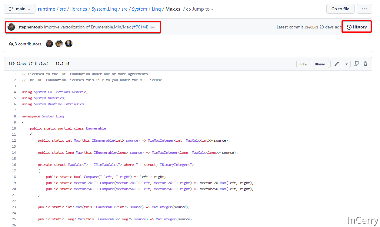The width and height of the screenshot is (380, 227).
Task: View the Raw file
Action: 304,64
